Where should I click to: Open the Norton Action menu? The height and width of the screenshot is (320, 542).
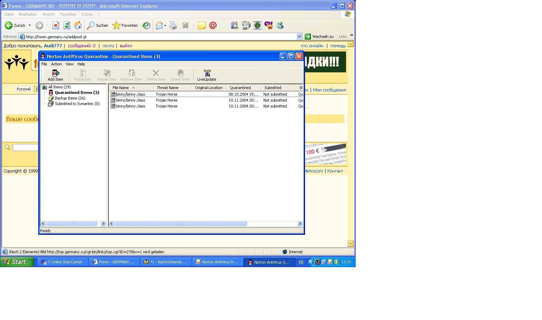click(56, 64)
